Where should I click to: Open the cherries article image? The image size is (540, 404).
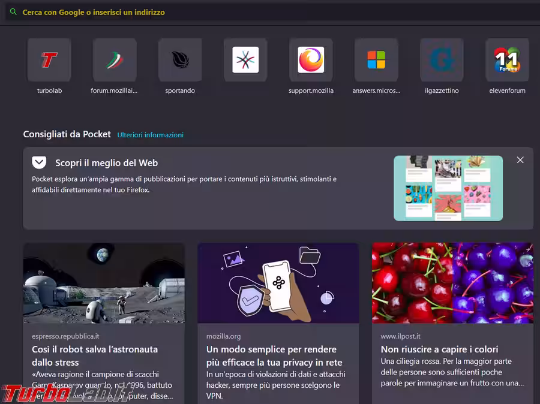coord(452,283)
